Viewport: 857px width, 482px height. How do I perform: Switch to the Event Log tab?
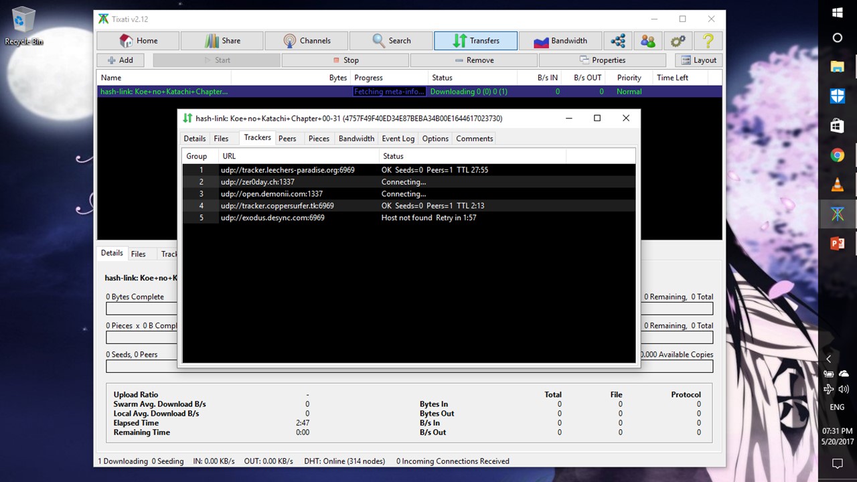(x=398, y=139)
